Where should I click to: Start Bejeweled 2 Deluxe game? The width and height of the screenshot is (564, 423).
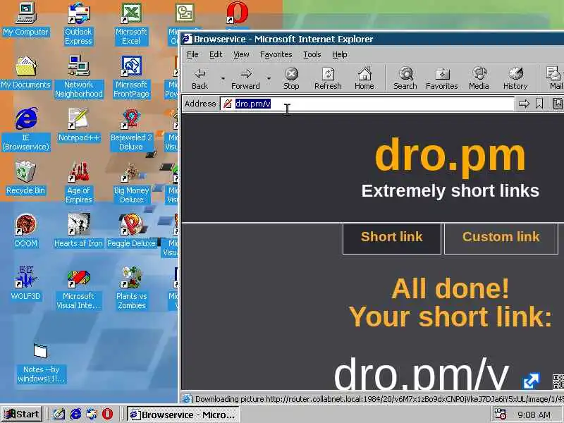coord(131,130)
